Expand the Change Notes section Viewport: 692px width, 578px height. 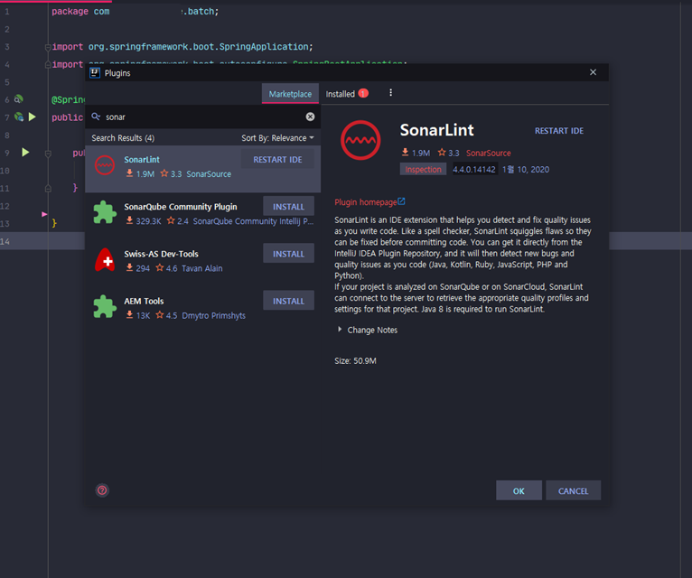click(368, 330)
